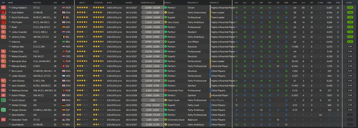Viewport: 358px width, 128px height.
Task: Click Phil Foden's injury status icon
Action: pos(3,22)
